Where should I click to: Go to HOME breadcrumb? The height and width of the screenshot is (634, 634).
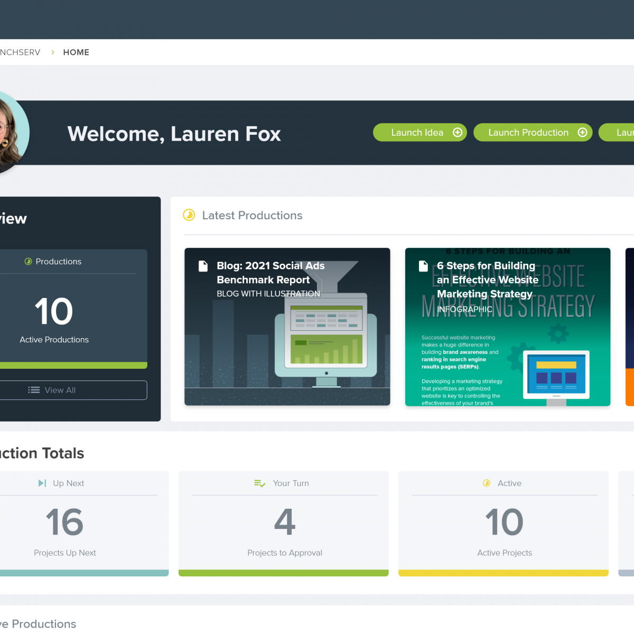click(x=76, y=52)
